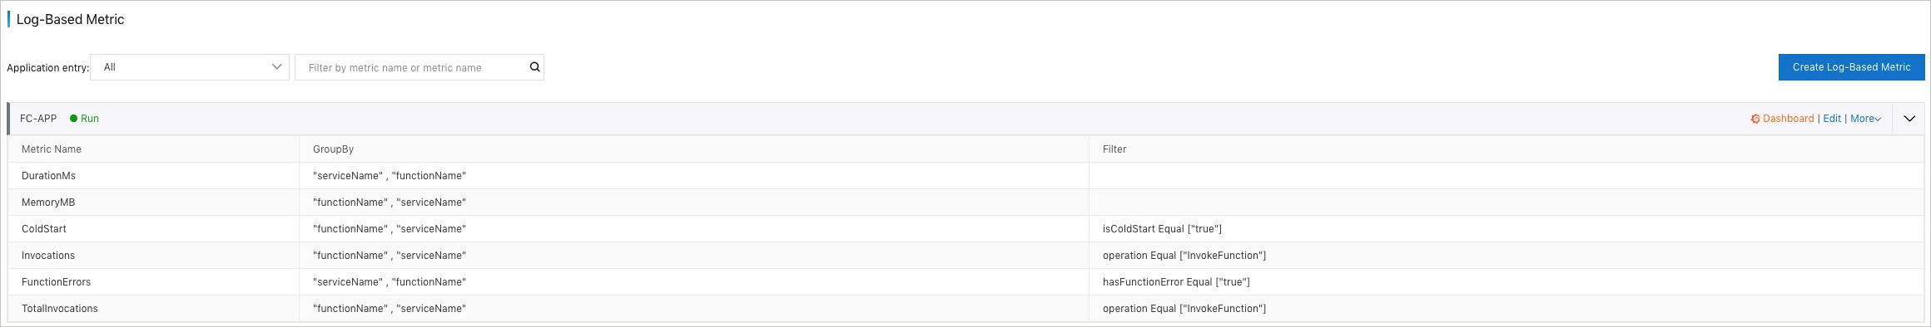The height and width of the screenshot is (327, 1931).
Task: Select the Invocations metric name
Action: (48, 256)
